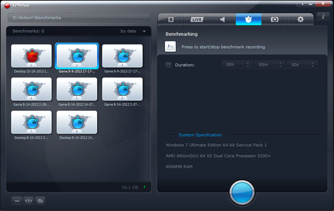Open the Settings gear tab

[300, 20]
